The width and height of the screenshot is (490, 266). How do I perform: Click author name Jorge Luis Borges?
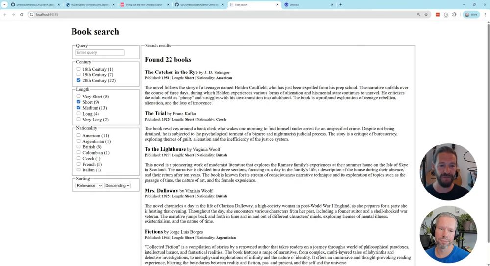click(x=186, y=232)
